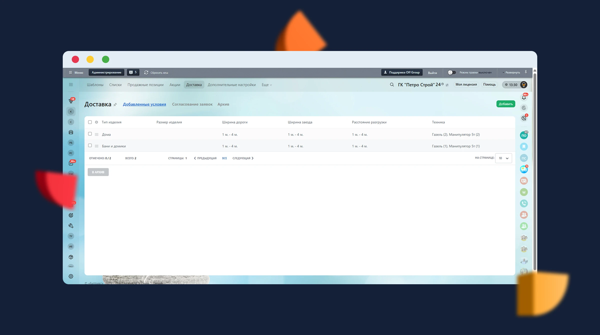
Task: Click the Сбросить кеш refresh icon
Action: click(x=146, y=72)
